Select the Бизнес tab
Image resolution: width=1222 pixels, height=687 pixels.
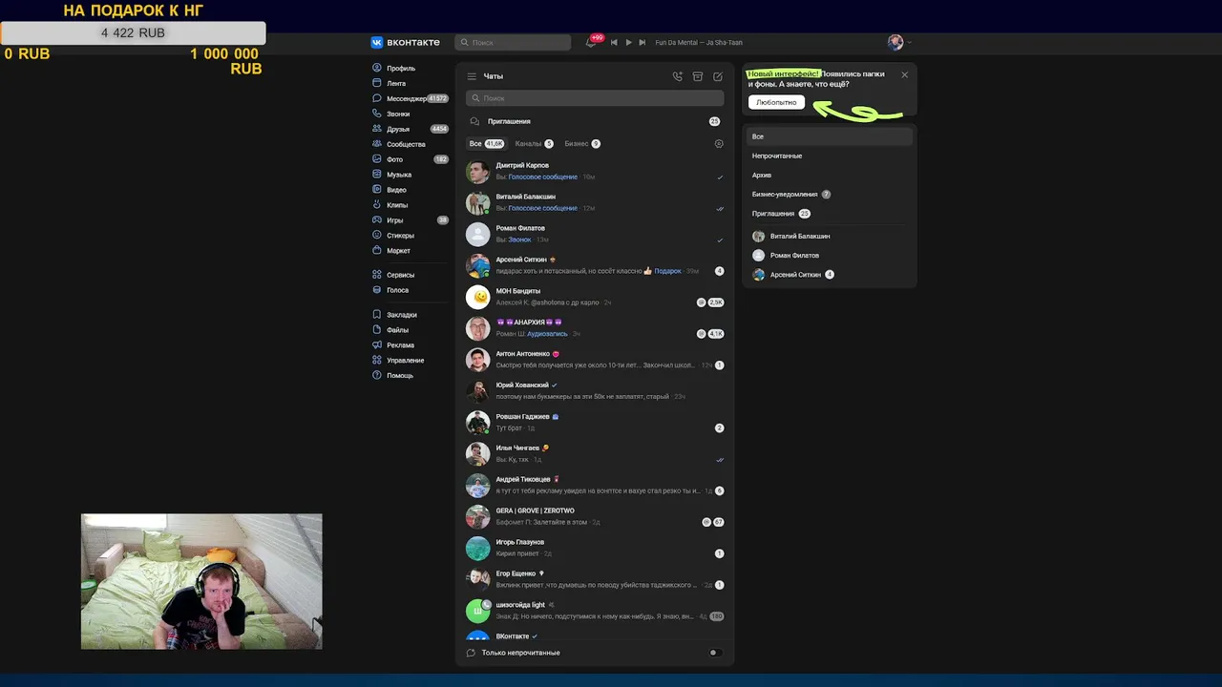581,144
